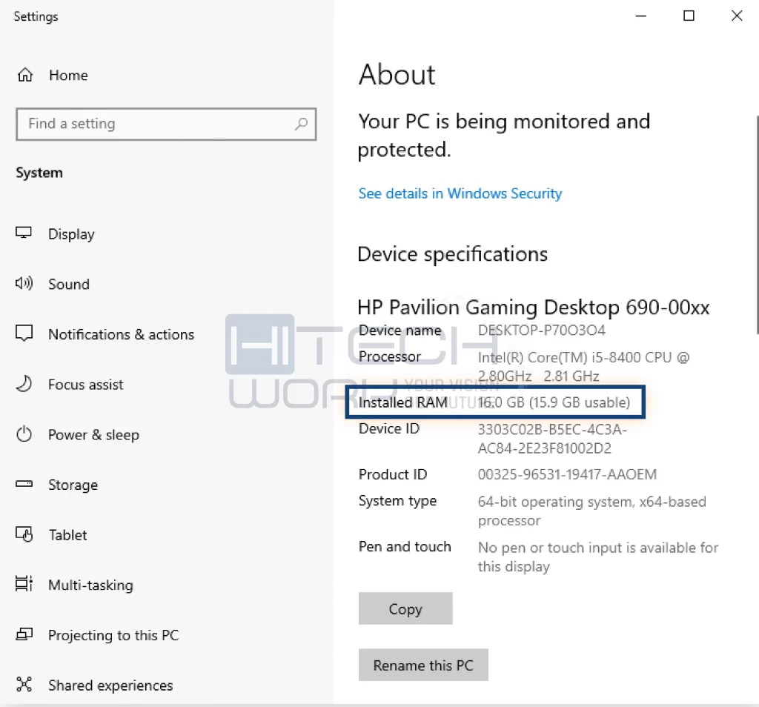
Task: Select the Tablet option
Action: pyautogui.click(x=67, y=535)
